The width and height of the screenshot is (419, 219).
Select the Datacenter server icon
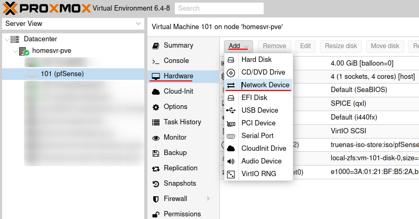pos(15,39)
